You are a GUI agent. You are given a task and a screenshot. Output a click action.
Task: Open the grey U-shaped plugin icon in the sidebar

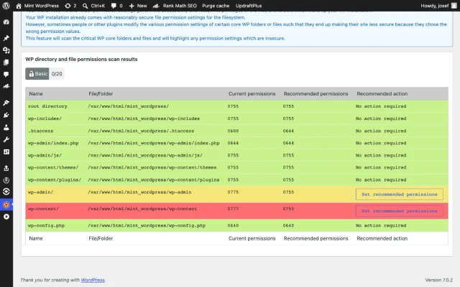coord(6,180)
